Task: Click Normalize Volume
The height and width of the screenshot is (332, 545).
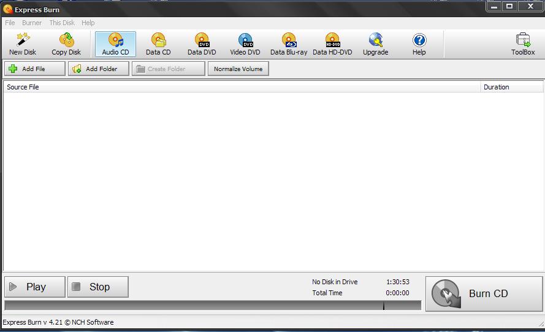Action: tap(238, 69)
